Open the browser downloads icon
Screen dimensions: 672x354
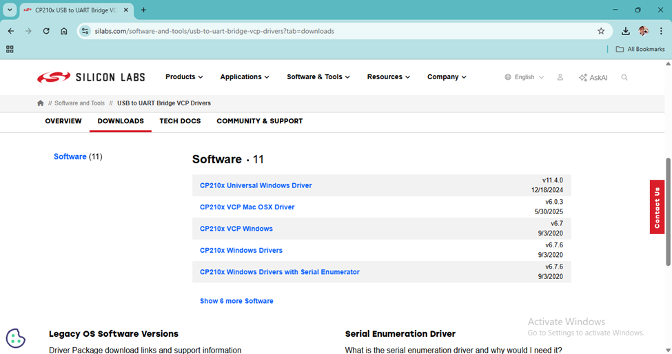coord(625,31)
